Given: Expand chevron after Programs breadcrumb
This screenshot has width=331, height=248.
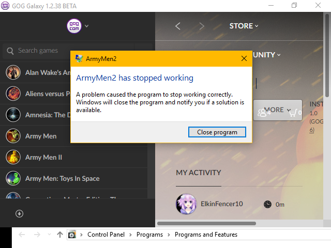Looking at the screenshot, I should coord(169,235).
